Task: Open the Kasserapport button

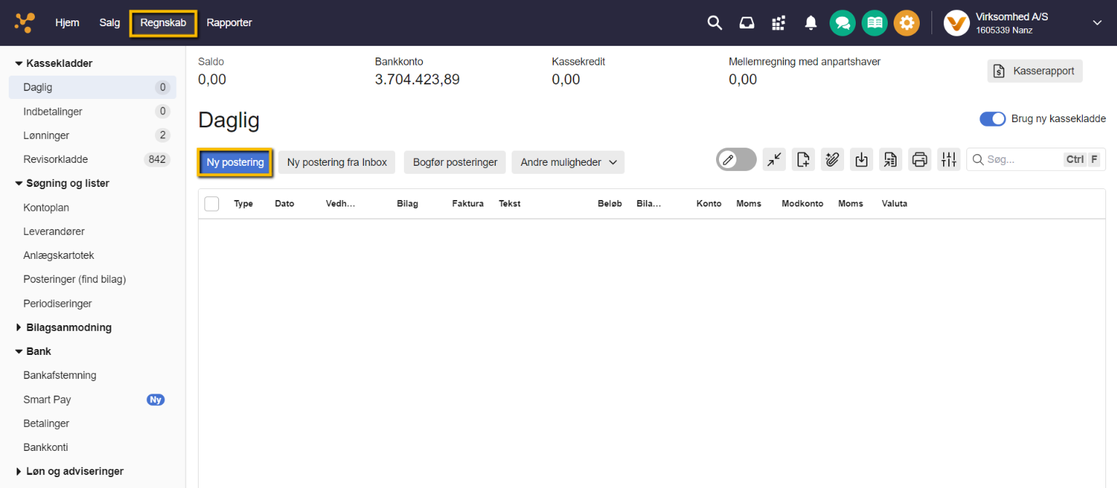Action: (x=1035, y=71)
